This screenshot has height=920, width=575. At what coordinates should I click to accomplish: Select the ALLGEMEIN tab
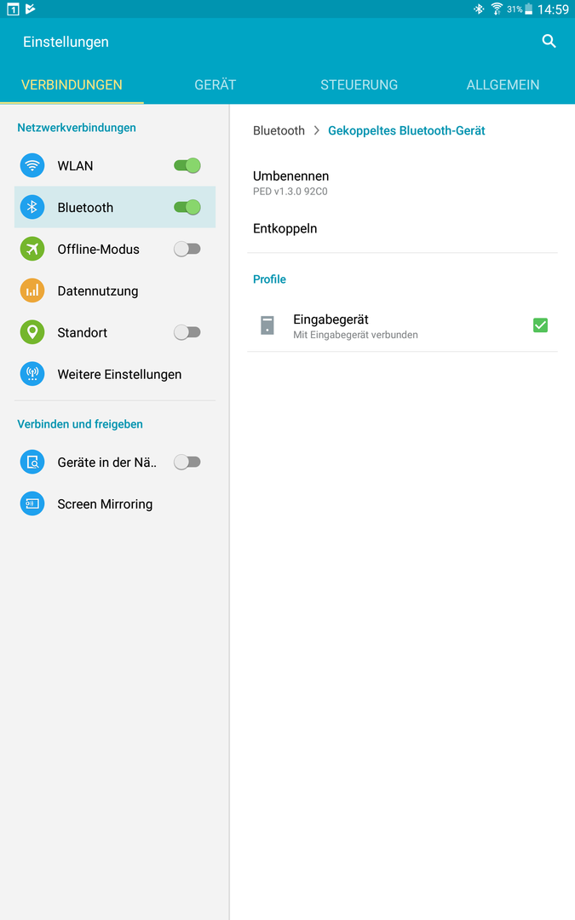pyautogui.click(x=503, y=85)
